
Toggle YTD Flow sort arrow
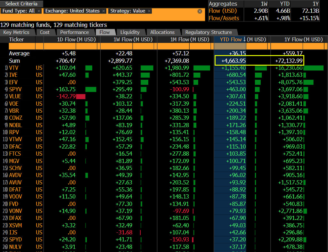(x=244, y=39)
